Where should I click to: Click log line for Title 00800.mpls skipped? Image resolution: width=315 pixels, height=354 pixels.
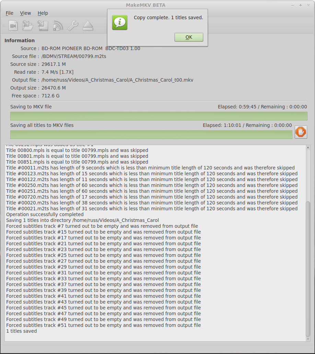coord(77,150)
